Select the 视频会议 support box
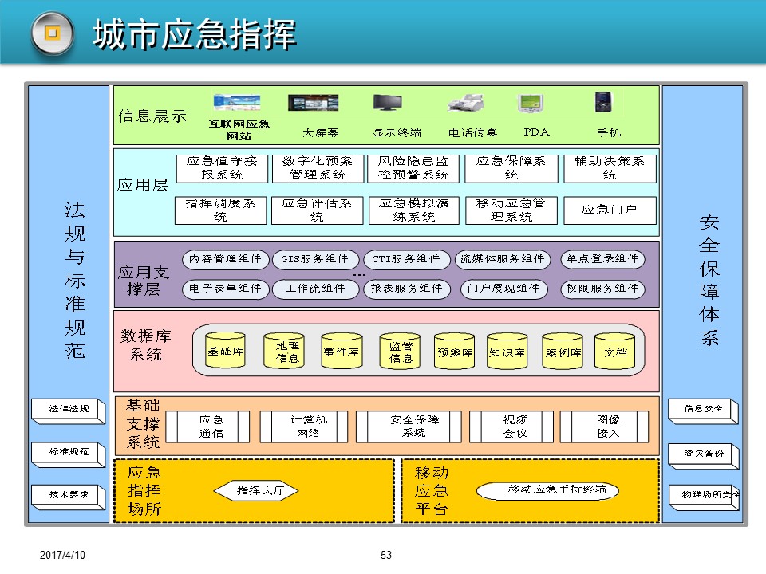This screenshot has height=574, width=766. click(x=510, y=427)
